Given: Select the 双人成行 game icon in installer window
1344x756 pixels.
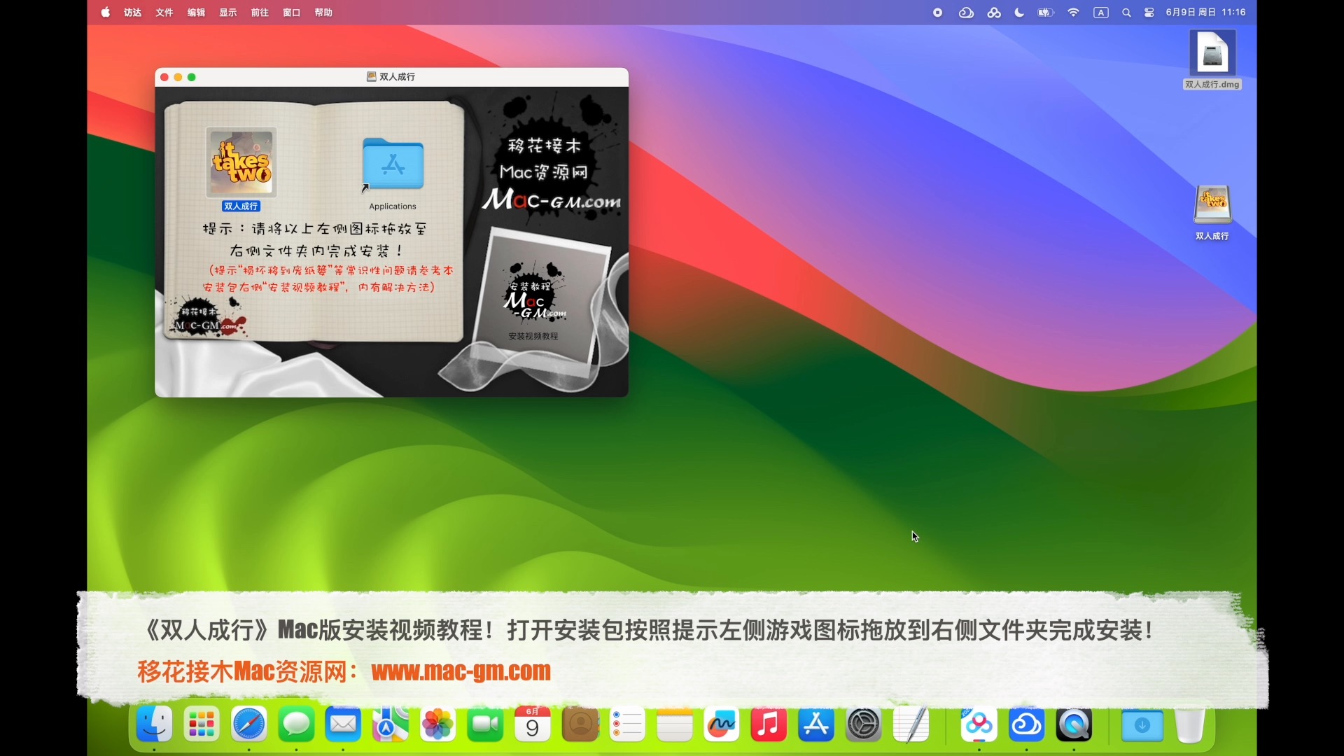Looking at the screenshot, I should [x=241, y=162].
